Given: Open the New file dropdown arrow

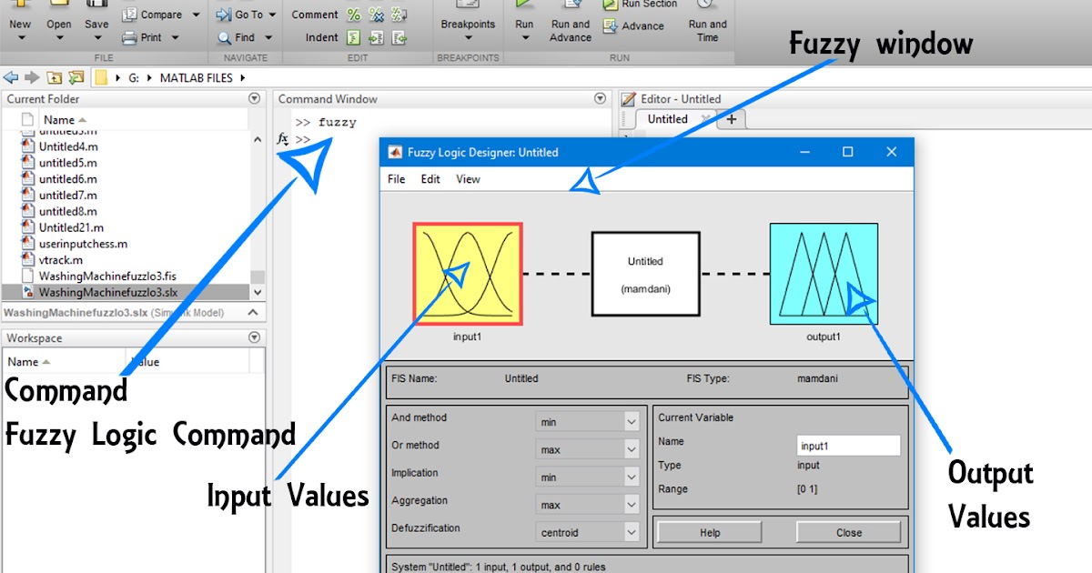Looking at the screenshot, I should pos(20,38).
